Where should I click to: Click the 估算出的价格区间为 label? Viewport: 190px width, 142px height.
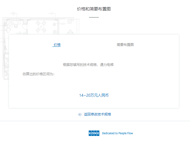[x=39, y=74]
